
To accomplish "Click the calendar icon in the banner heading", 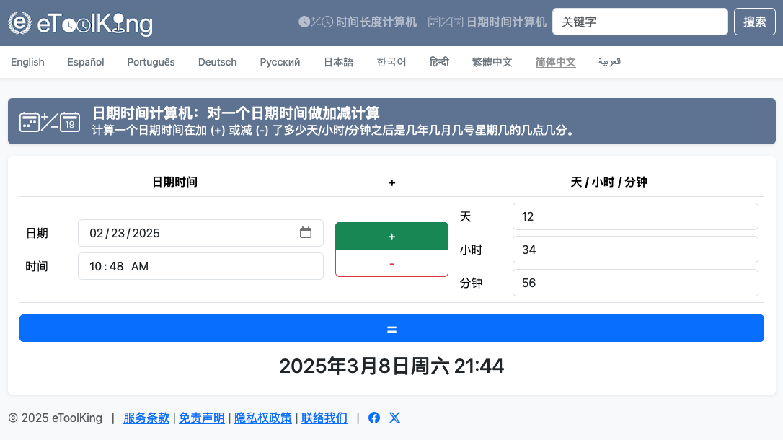I will (x=50, y=121).
